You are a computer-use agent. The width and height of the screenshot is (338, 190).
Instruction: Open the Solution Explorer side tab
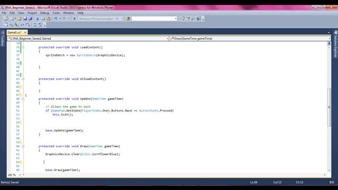(335, 44)
